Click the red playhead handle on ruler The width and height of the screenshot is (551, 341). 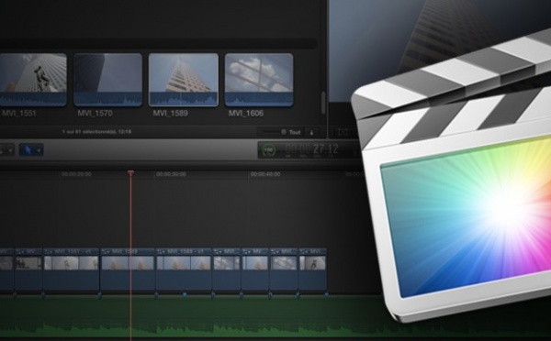point(130,173)
